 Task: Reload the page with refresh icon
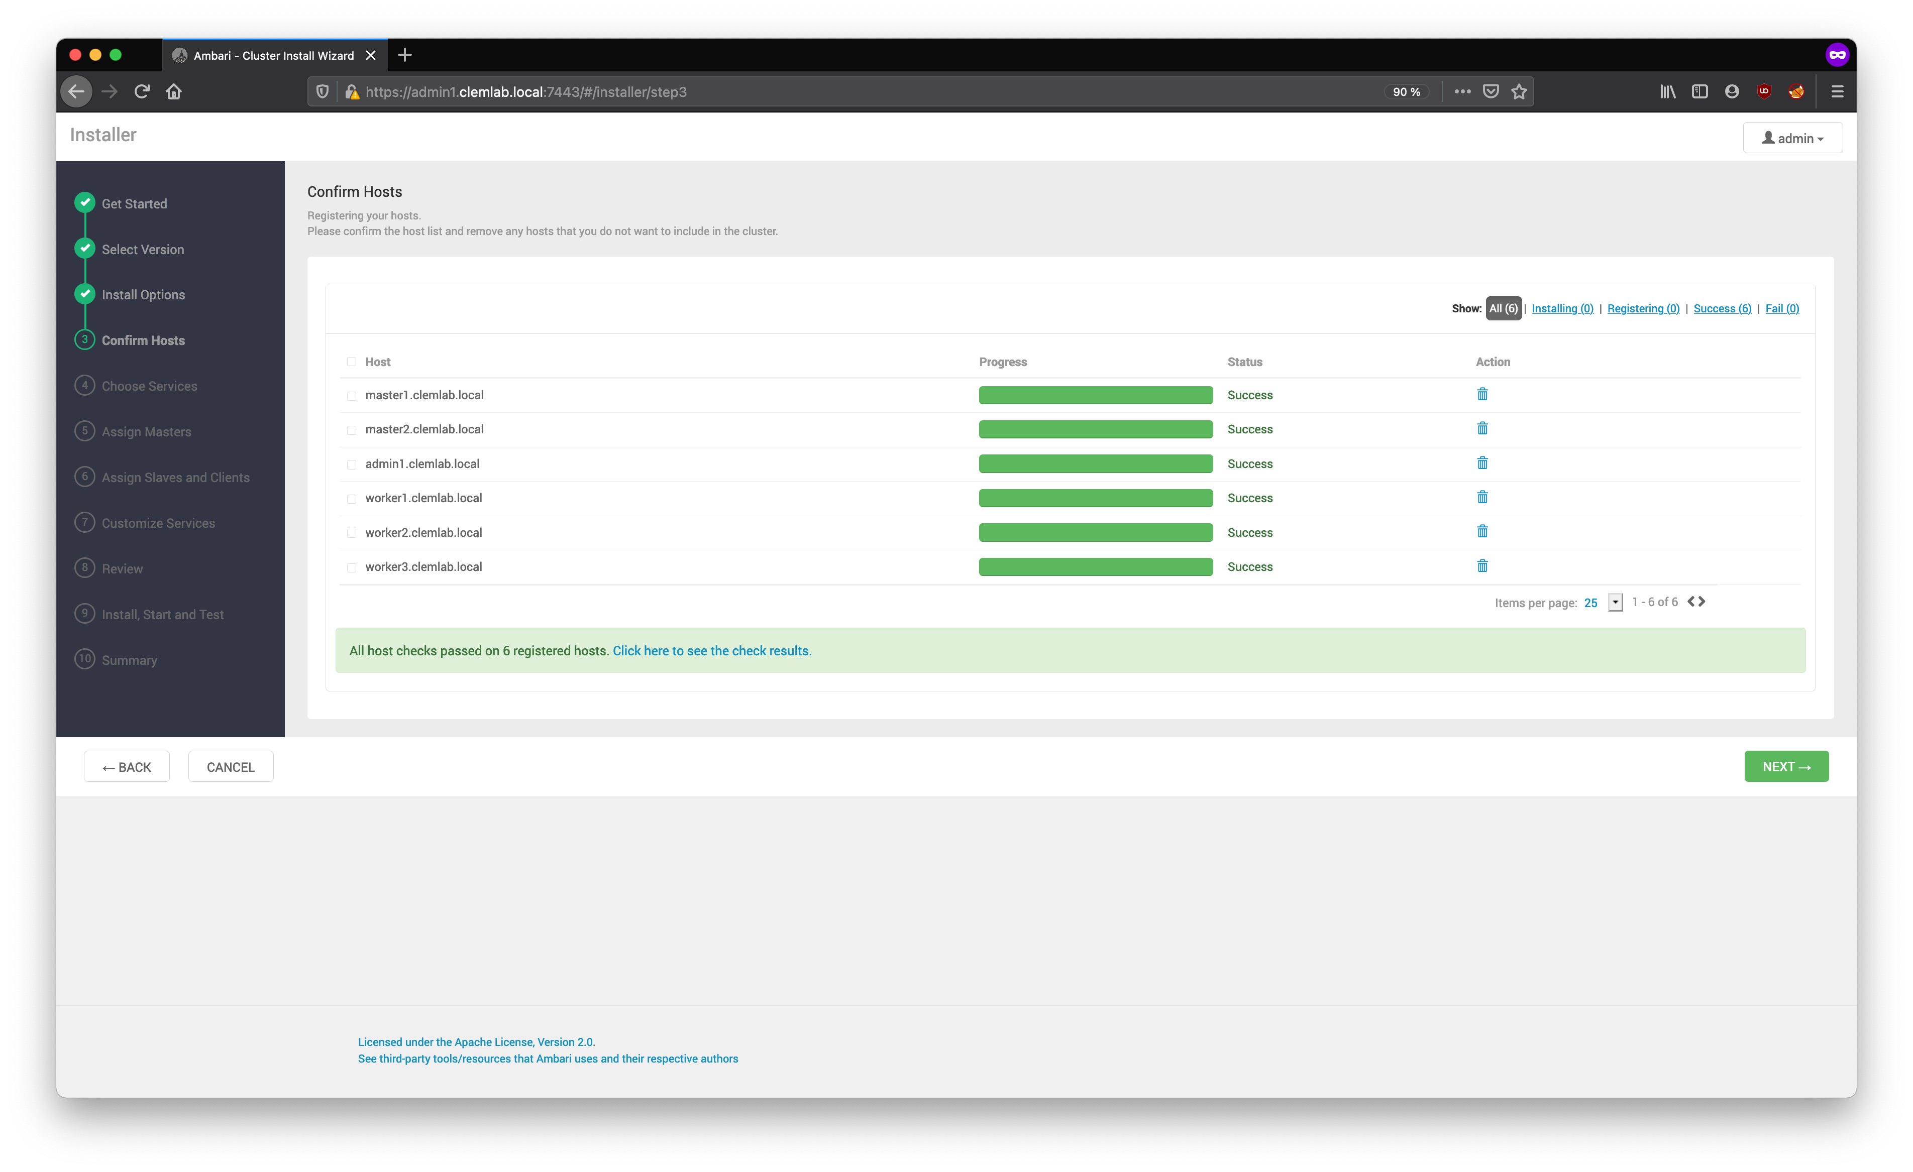coord(141,91)
